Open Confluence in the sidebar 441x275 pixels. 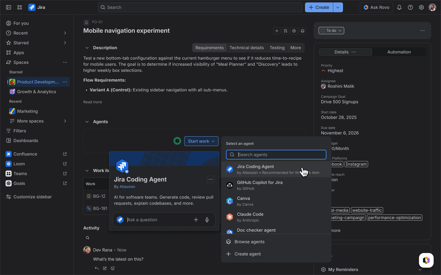point(37,154)
